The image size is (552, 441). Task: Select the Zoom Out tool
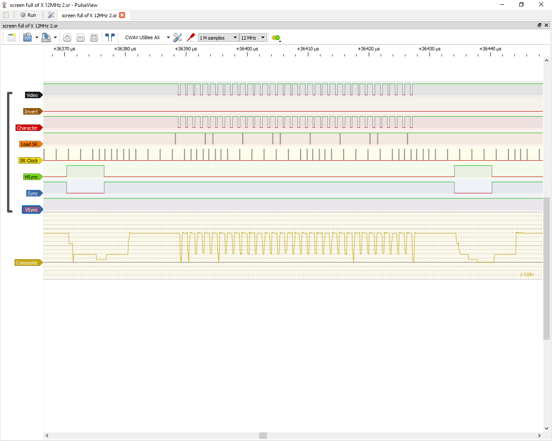(81, 37)
